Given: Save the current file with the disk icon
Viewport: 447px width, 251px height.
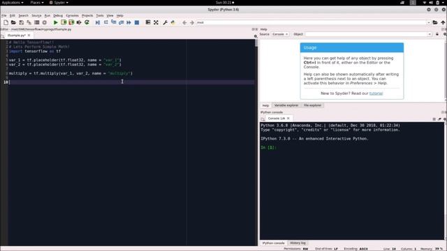Looking at the screenshot, I should [x=21, y=22].
